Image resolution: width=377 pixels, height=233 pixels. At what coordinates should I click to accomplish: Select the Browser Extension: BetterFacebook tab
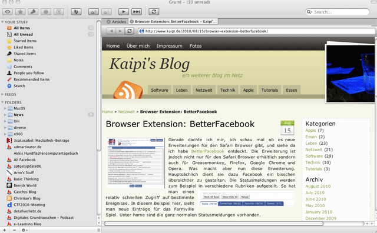pyautogui.click(x=173, y=22)
